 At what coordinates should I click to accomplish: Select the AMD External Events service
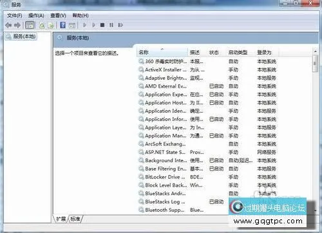[x=207, y=86]
